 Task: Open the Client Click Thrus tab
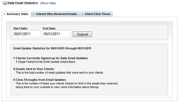(x=96, y=14)
